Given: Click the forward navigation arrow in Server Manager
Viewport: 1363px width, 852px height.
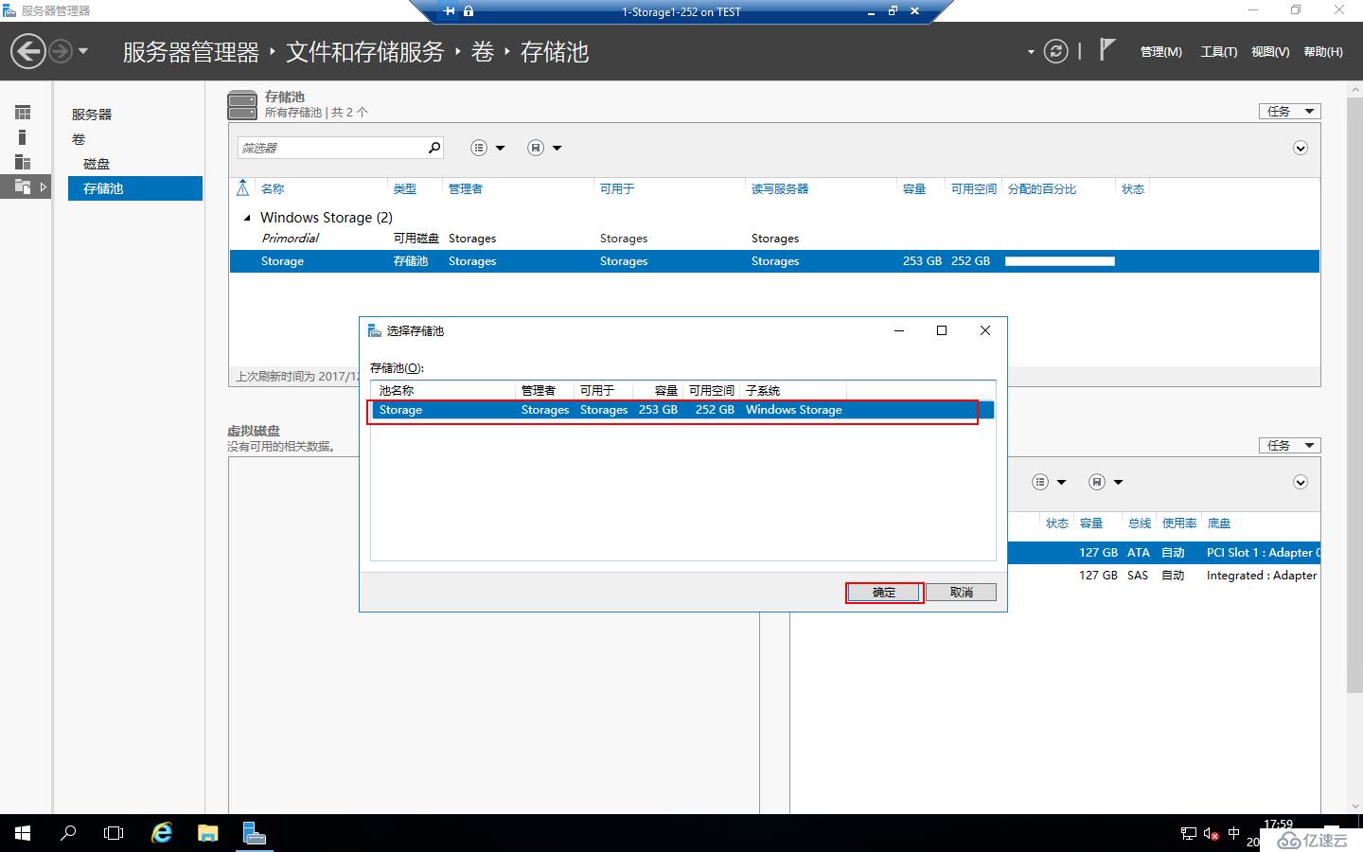Looking at the screenshot, I should [x=60, y=51].
